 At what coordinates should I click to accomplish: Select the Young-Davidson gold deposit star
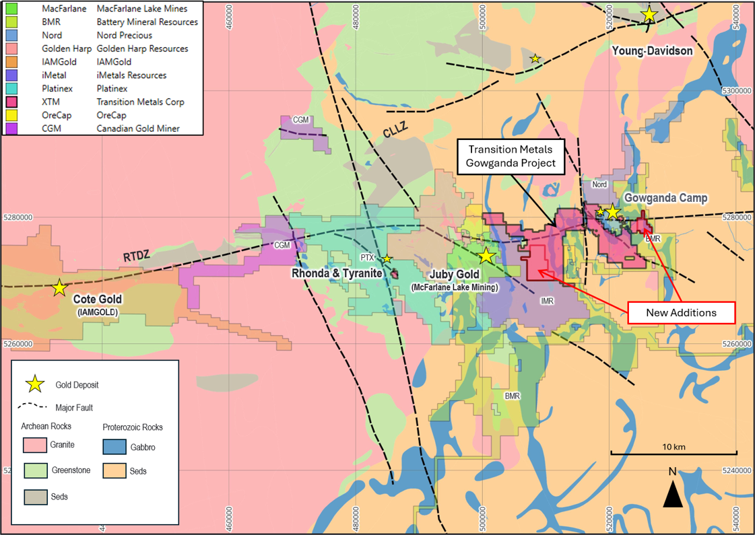point(649,14)
